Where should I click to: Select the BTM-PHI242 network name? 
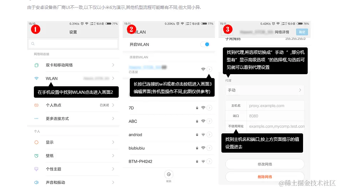pyautogui.click(x=140, y=162)
